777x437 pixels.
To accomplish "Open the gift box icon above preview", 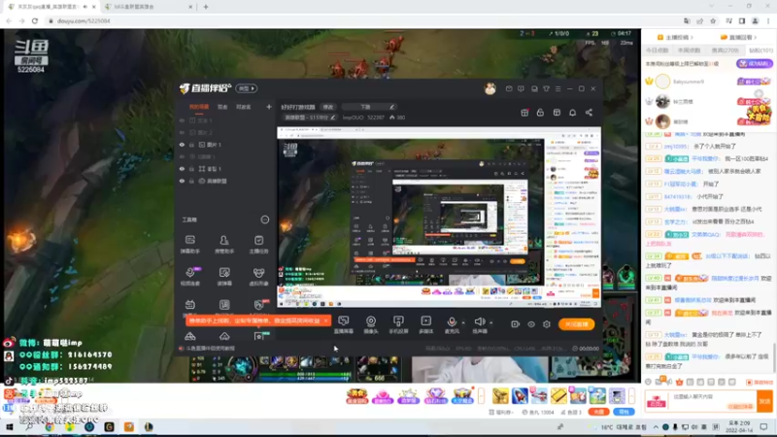I will point(524,113).
